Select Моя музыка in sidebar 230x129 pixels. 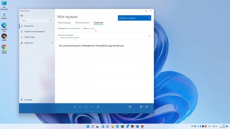pyautogui.click(x=37, y=26)
